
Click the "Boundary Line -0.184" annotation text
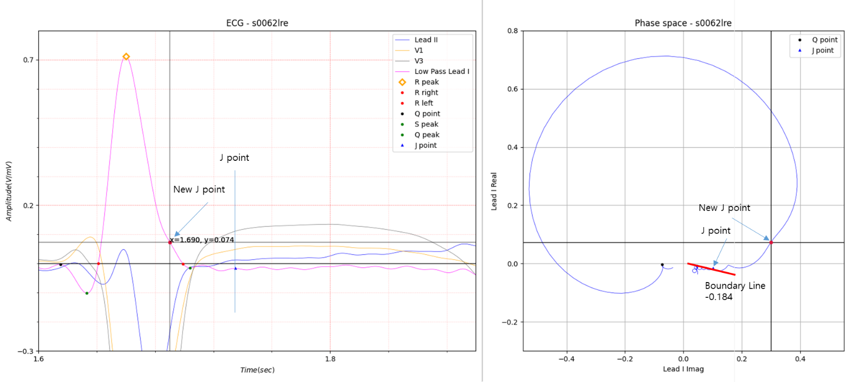[735, 291]
